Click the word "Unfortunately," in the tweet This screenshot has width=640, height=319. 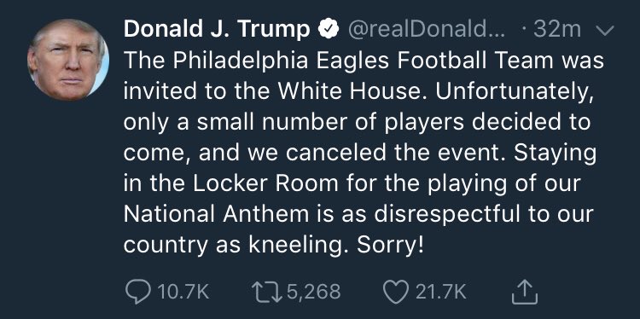click(x=514, y=93)
